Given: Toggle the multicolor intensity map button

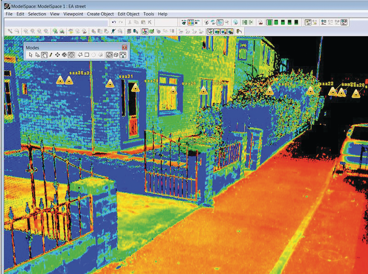Looking at the screenshot, I should click(x=191, y=22).
